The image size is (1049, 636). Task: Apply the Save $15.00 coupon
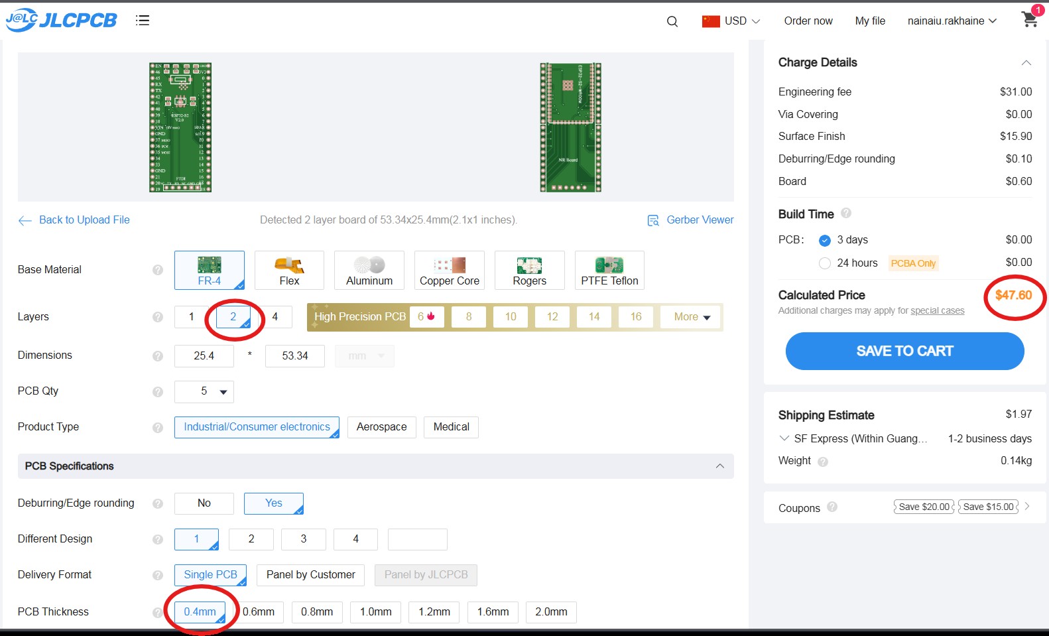989,507
